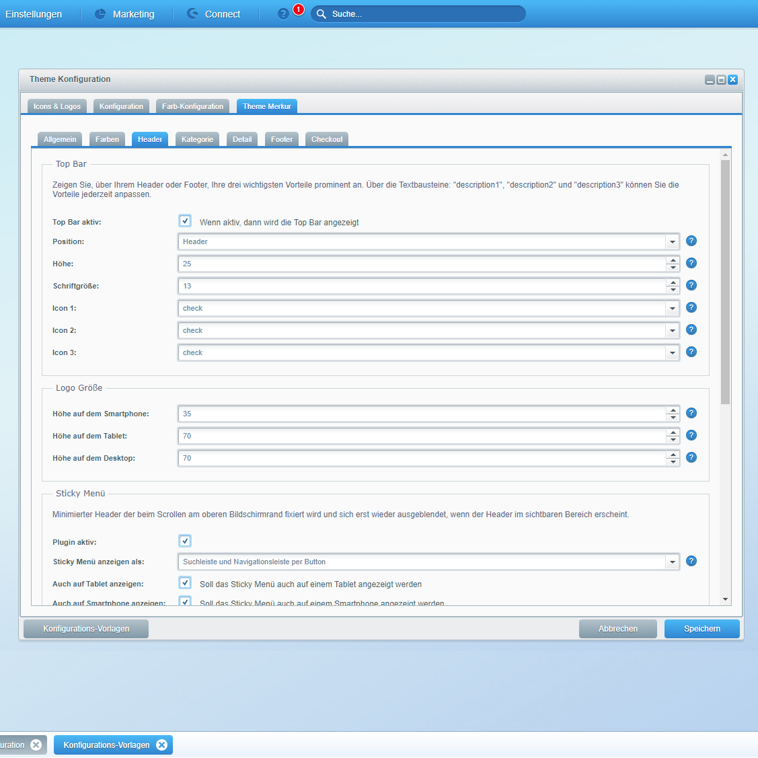Screen dimensions: 758x758
Task: Show help for Icon 1 setting
Action: tap(691, 307)
